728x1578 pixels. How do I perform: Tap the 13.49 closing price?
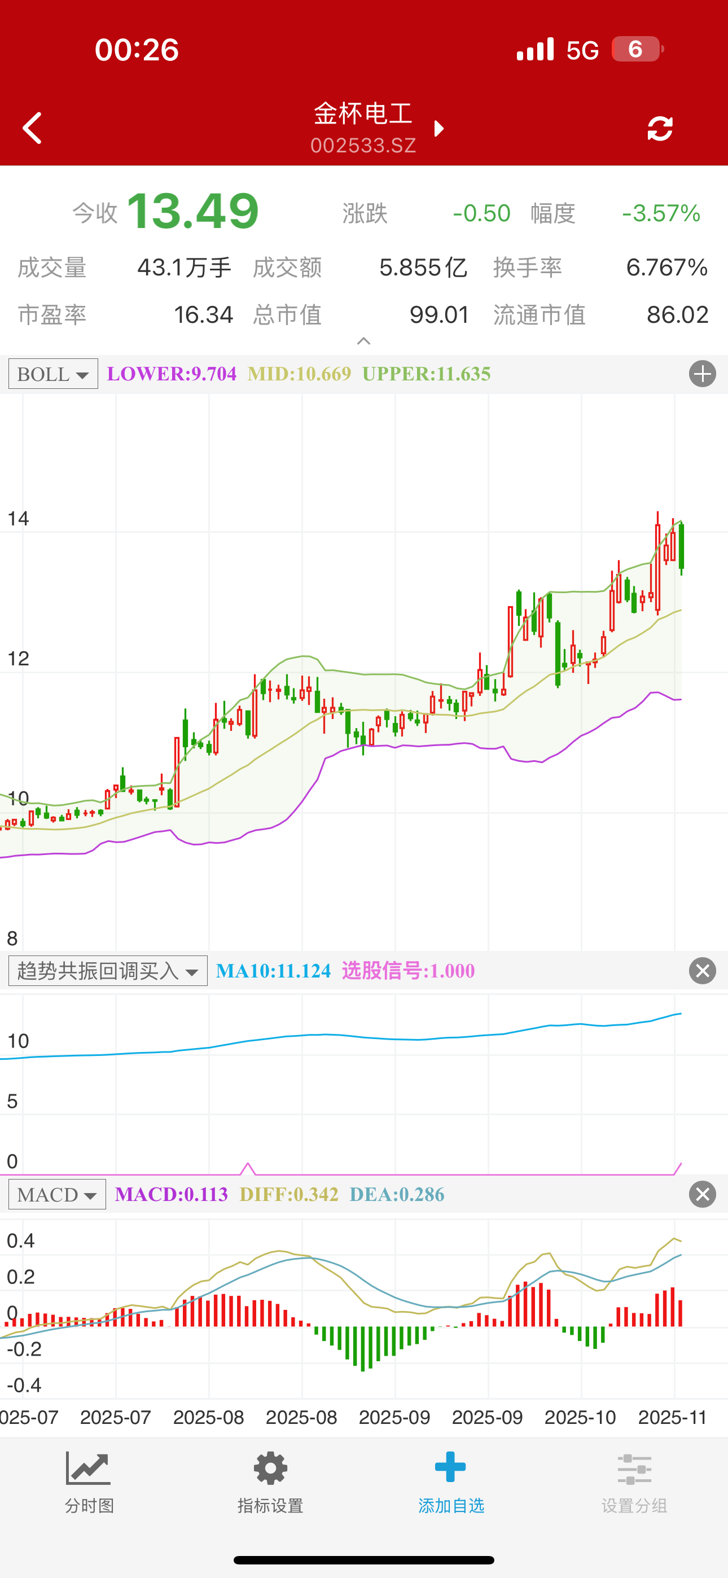193,211
